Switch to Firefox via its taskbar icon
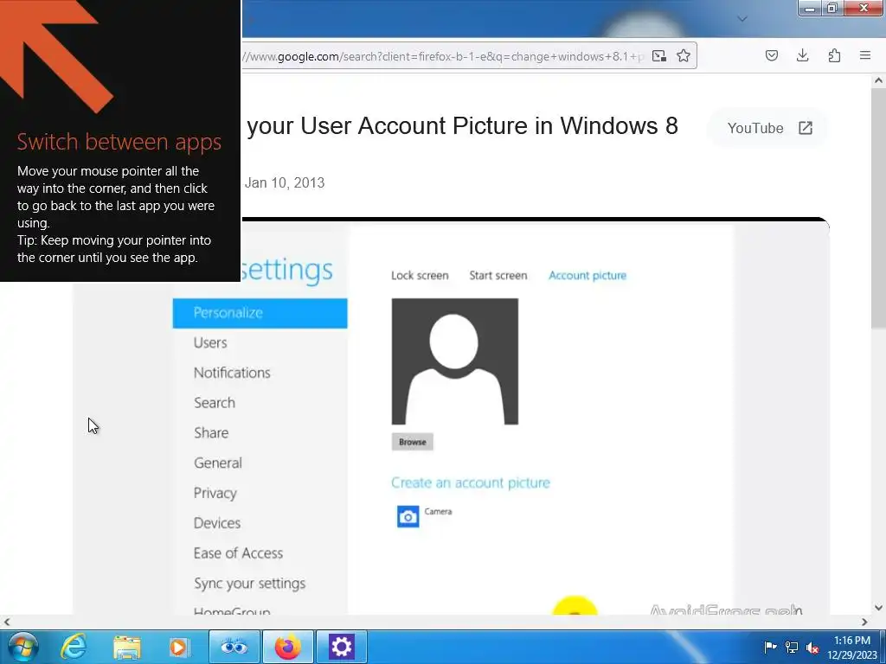 click(x=287, y=647)
